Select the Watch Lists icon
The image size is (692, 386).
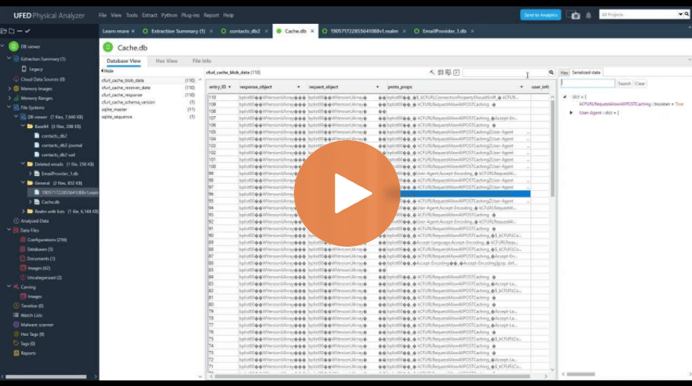pyautogui.click(x=17, y=315)
